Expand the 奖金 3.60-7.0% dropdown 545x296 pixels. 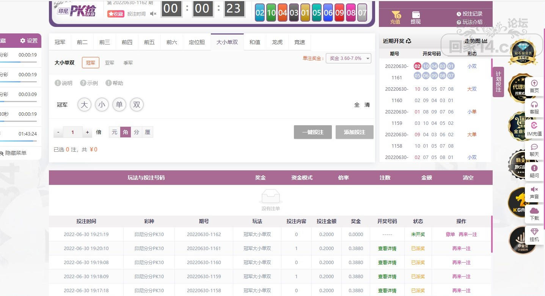(x=348, y=58)
